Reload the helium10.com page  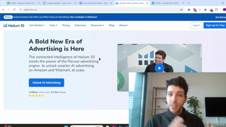14,10
